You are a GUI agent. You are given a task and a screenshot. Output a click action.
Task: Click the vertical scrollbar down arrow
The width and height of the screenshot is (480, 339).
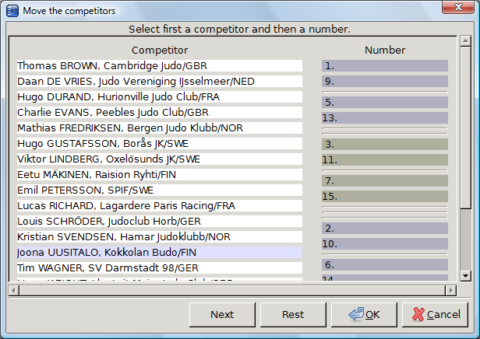pyautogui.click(x=466, y=275)
